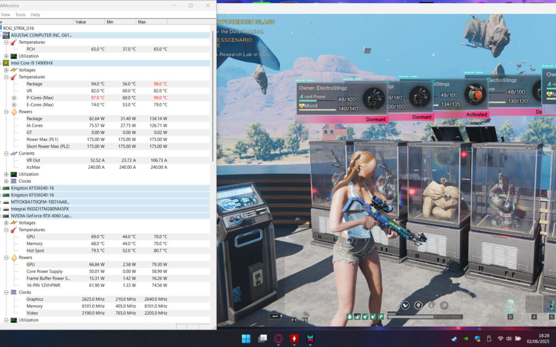Click the Voltages icon under NVIDIA GeForce
Viewport: 556px width, 347px height.
(14, 223)
